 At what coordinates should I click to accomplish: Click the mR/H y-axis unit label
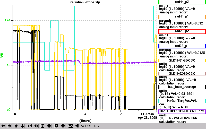tap(2, 57)
